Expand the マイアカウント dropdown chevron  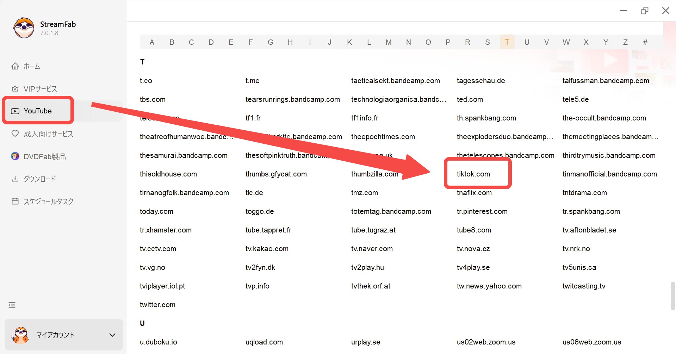click(112, 335)
